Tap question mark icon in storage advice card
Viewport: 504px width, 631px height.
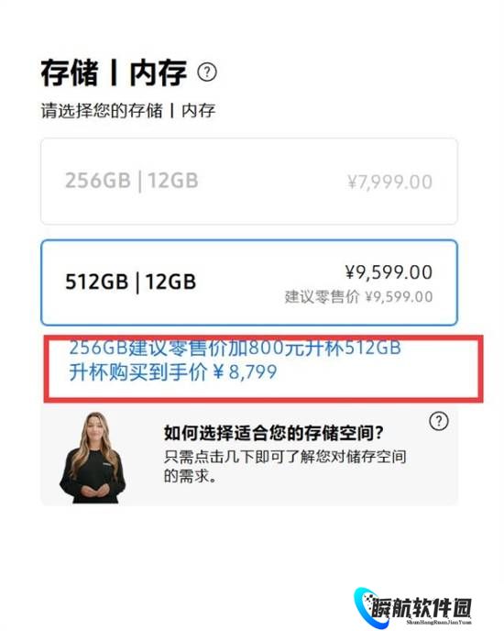tap(438, 421)
